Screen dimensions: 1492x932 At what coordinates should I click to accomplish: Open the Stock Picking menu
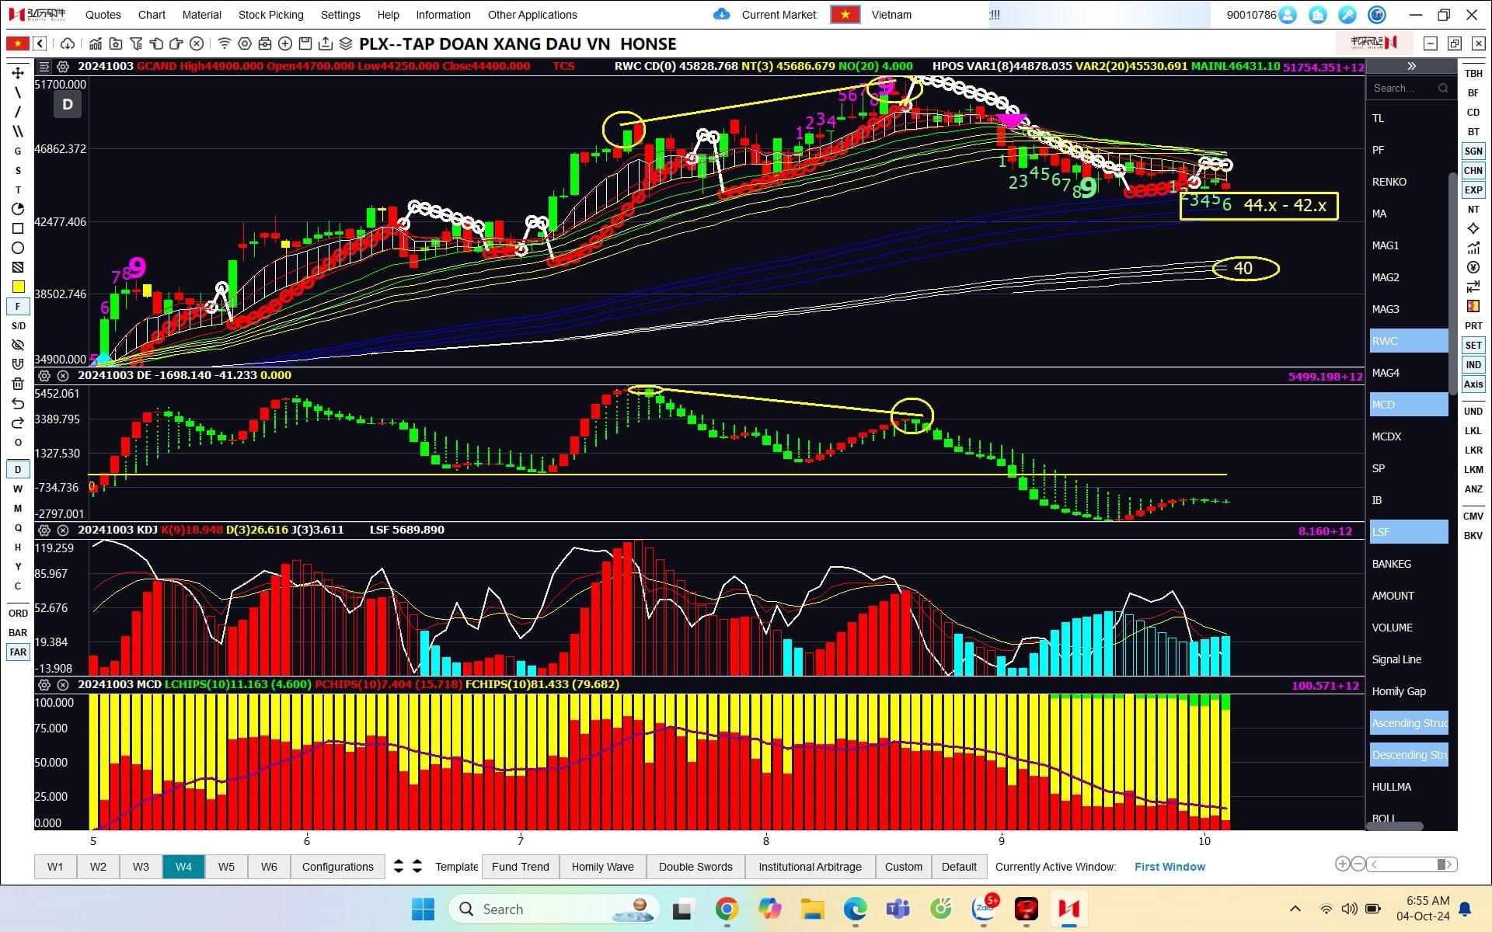coord(271,15)
